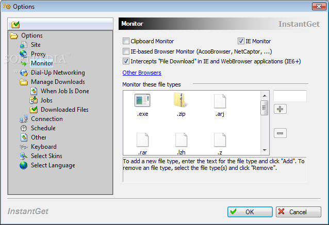Open Downloaded Files settings
Viewport: 329px width, 225px height.
point(64,110)
